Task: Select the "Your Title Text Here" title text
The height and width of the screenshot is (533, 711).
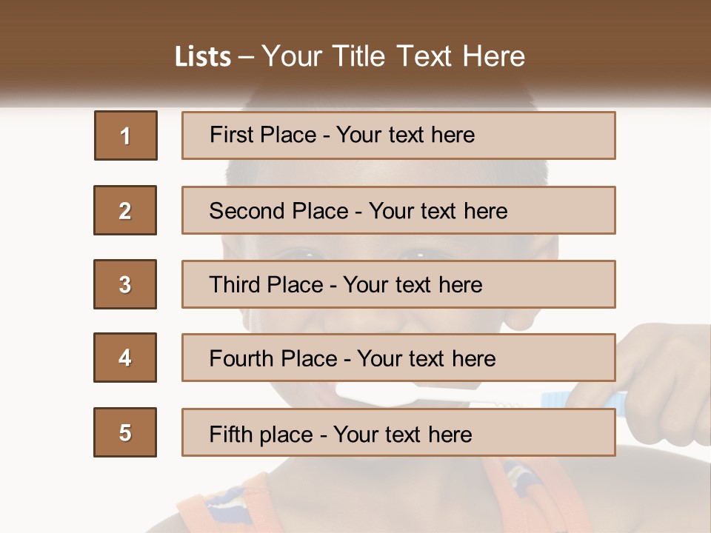Action: point(393,56)
